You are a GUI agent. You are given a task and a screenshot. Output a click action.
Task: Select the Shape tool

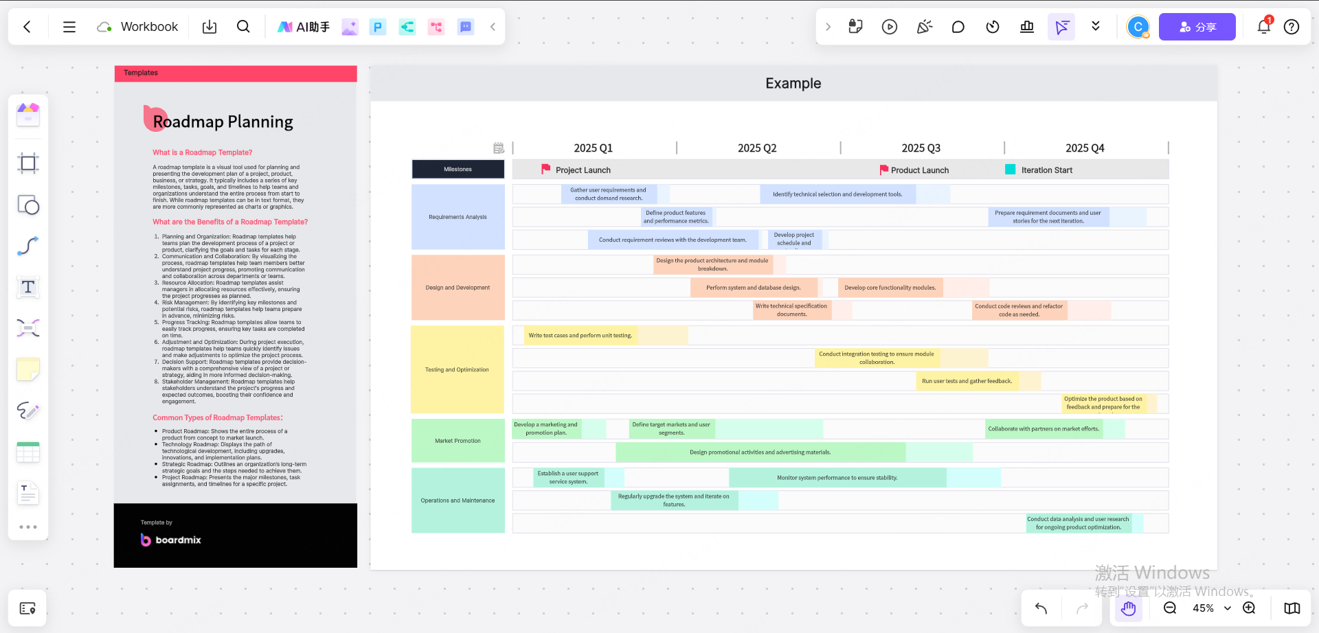28,205
